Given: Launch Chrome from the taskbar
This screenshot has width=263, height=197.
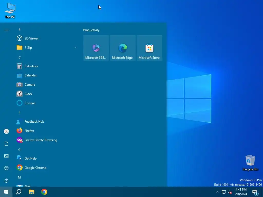Looking at the screenshot, I should [x=44, y=192].
